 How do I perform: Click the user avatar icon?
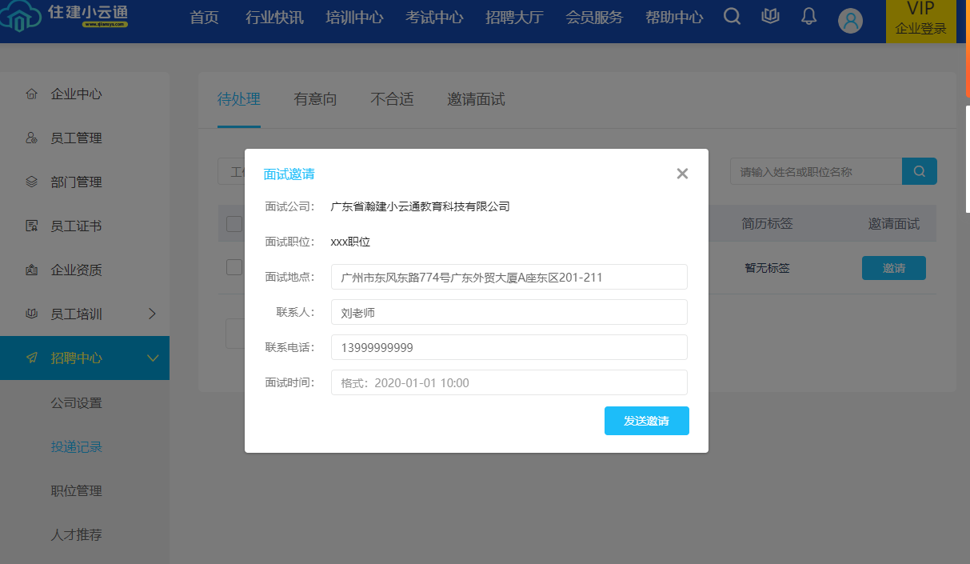click(850, 21)
